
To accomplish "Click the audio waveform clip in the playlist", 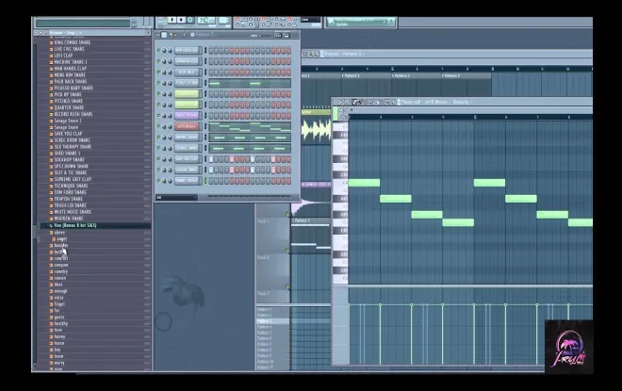I will (x=318, y=128).
